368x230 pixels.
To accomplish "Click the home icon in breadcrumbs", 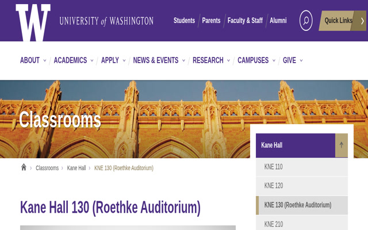I will click(24, 167).
